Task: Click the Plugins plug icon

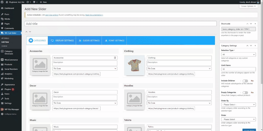Action: pyautogui.click(x=2, y=89)
